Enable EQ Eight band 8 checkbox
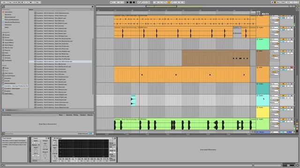 click(x=105, y=161)
